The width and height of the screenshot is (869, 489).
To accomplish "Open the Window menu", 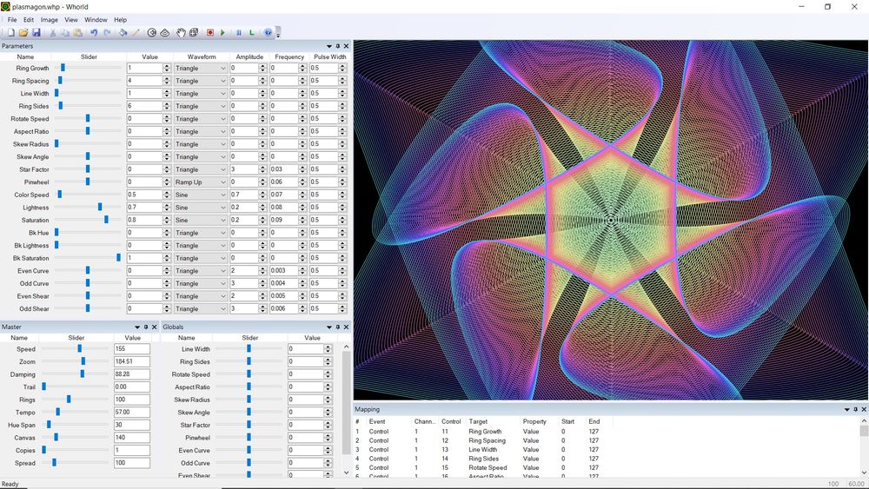I will tap(96, 19).
